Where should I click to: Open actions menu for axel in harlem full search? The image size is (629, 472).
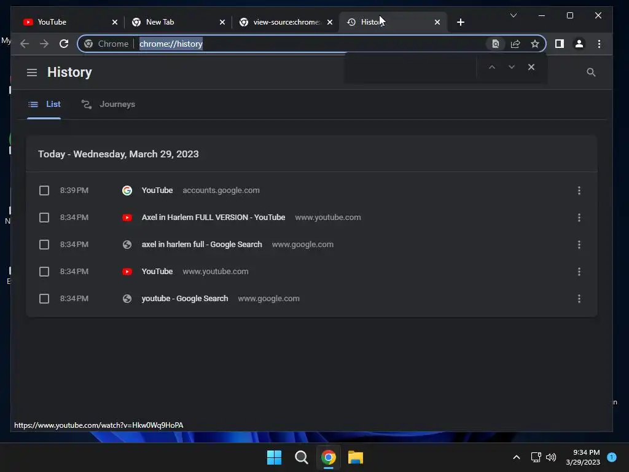point(579,245)
